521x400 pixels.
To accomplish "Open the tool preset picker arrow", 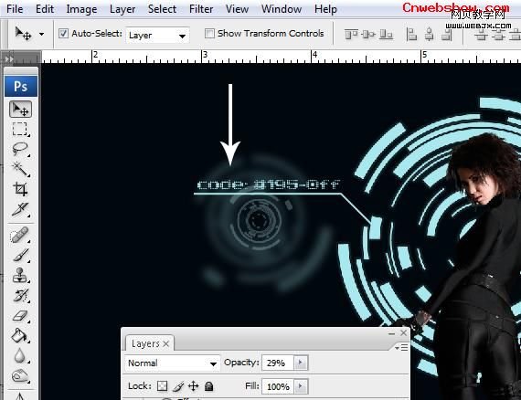I will 41,34.
